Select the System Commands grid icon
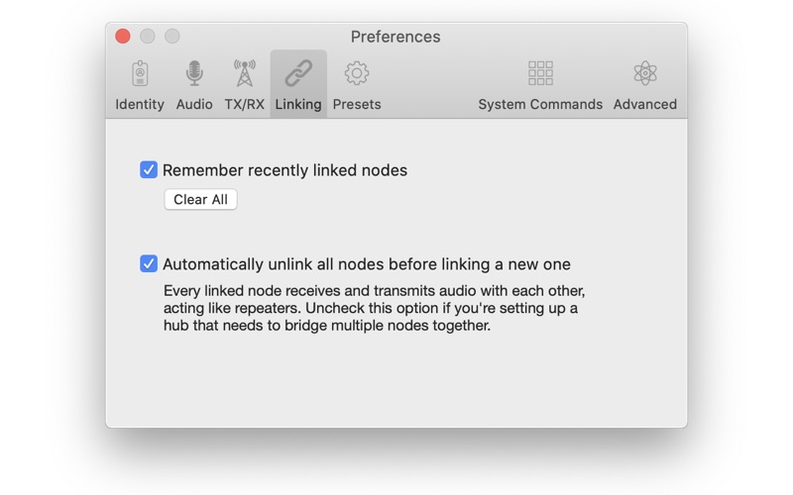 pyautogui.click(x=540, y=73)
